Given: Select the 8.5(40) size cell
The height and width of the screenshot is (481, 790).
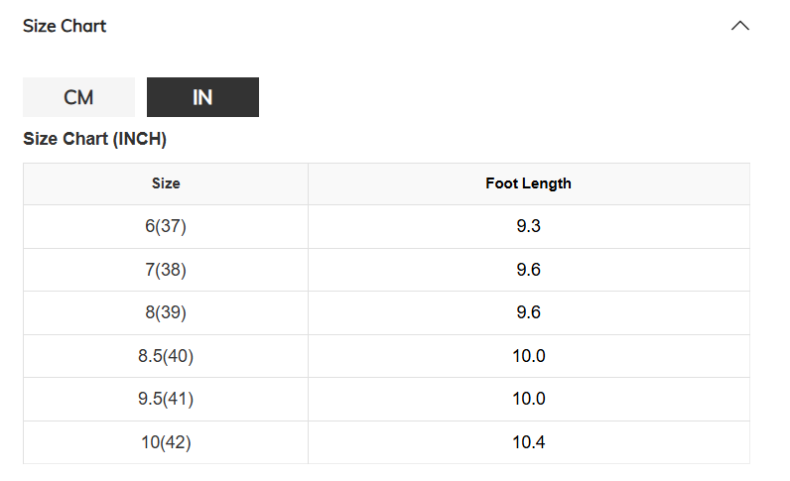Looking at the screenshot, I should pyautogui.click(x=166, y=356).
